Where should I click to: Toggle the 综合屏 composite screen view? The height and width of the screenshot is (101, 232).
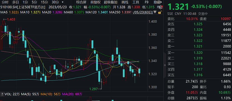click(81, 2)
